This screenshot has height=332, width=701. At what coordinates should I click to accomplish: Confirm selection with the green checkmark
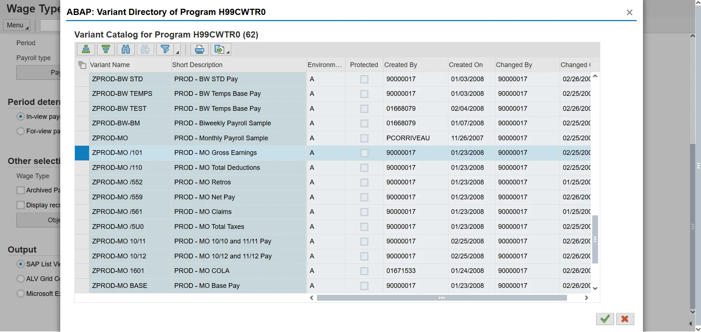(x=605, y=319)
